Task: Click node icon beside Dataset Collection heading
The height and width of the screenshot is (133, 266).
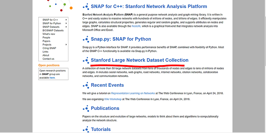Action: pos(86,60)
